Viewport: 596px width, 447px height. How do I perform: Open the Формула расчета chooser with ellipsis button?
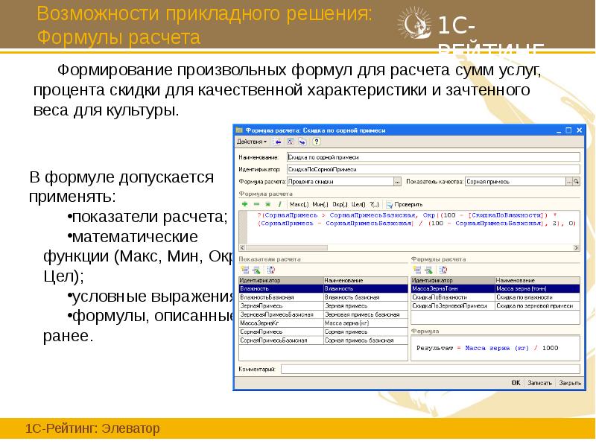(x=396, y=183)
